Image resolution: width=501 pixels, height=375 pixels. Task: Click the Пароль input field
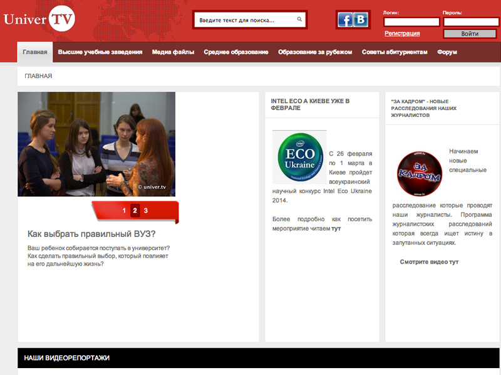click(470, 22)
